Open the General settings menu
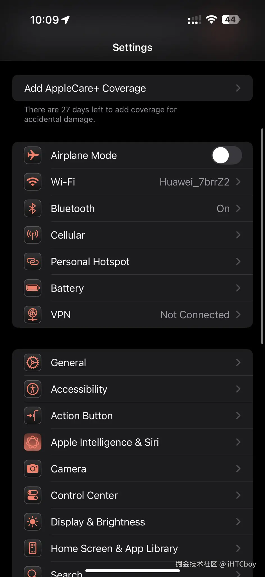Image resolution: width=265 pixels, height=577 pixels. [132, 363]
